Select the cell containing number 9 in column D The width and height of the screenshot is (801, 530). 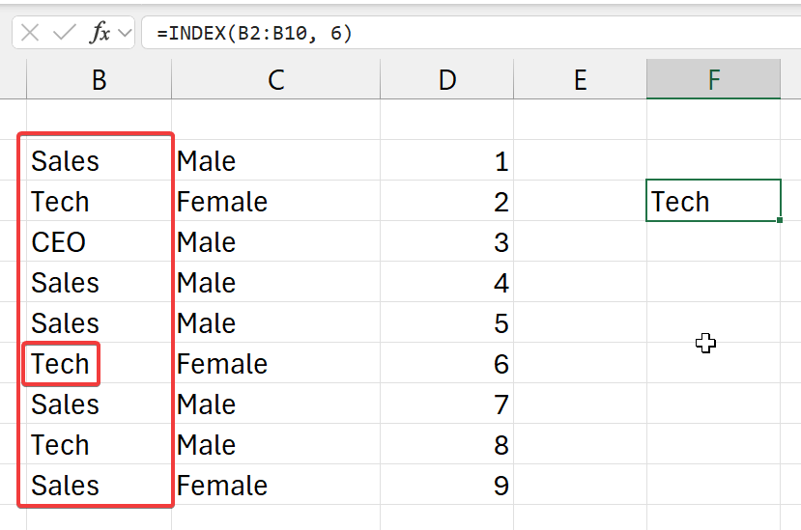(x=446, y=486)
